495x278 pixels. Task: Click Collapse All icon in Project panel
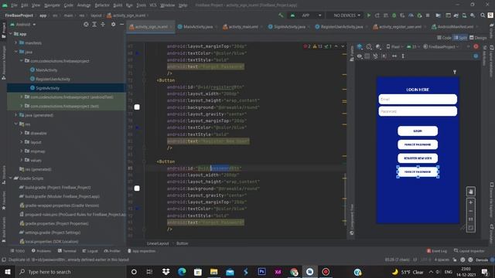tap(103, 24)
